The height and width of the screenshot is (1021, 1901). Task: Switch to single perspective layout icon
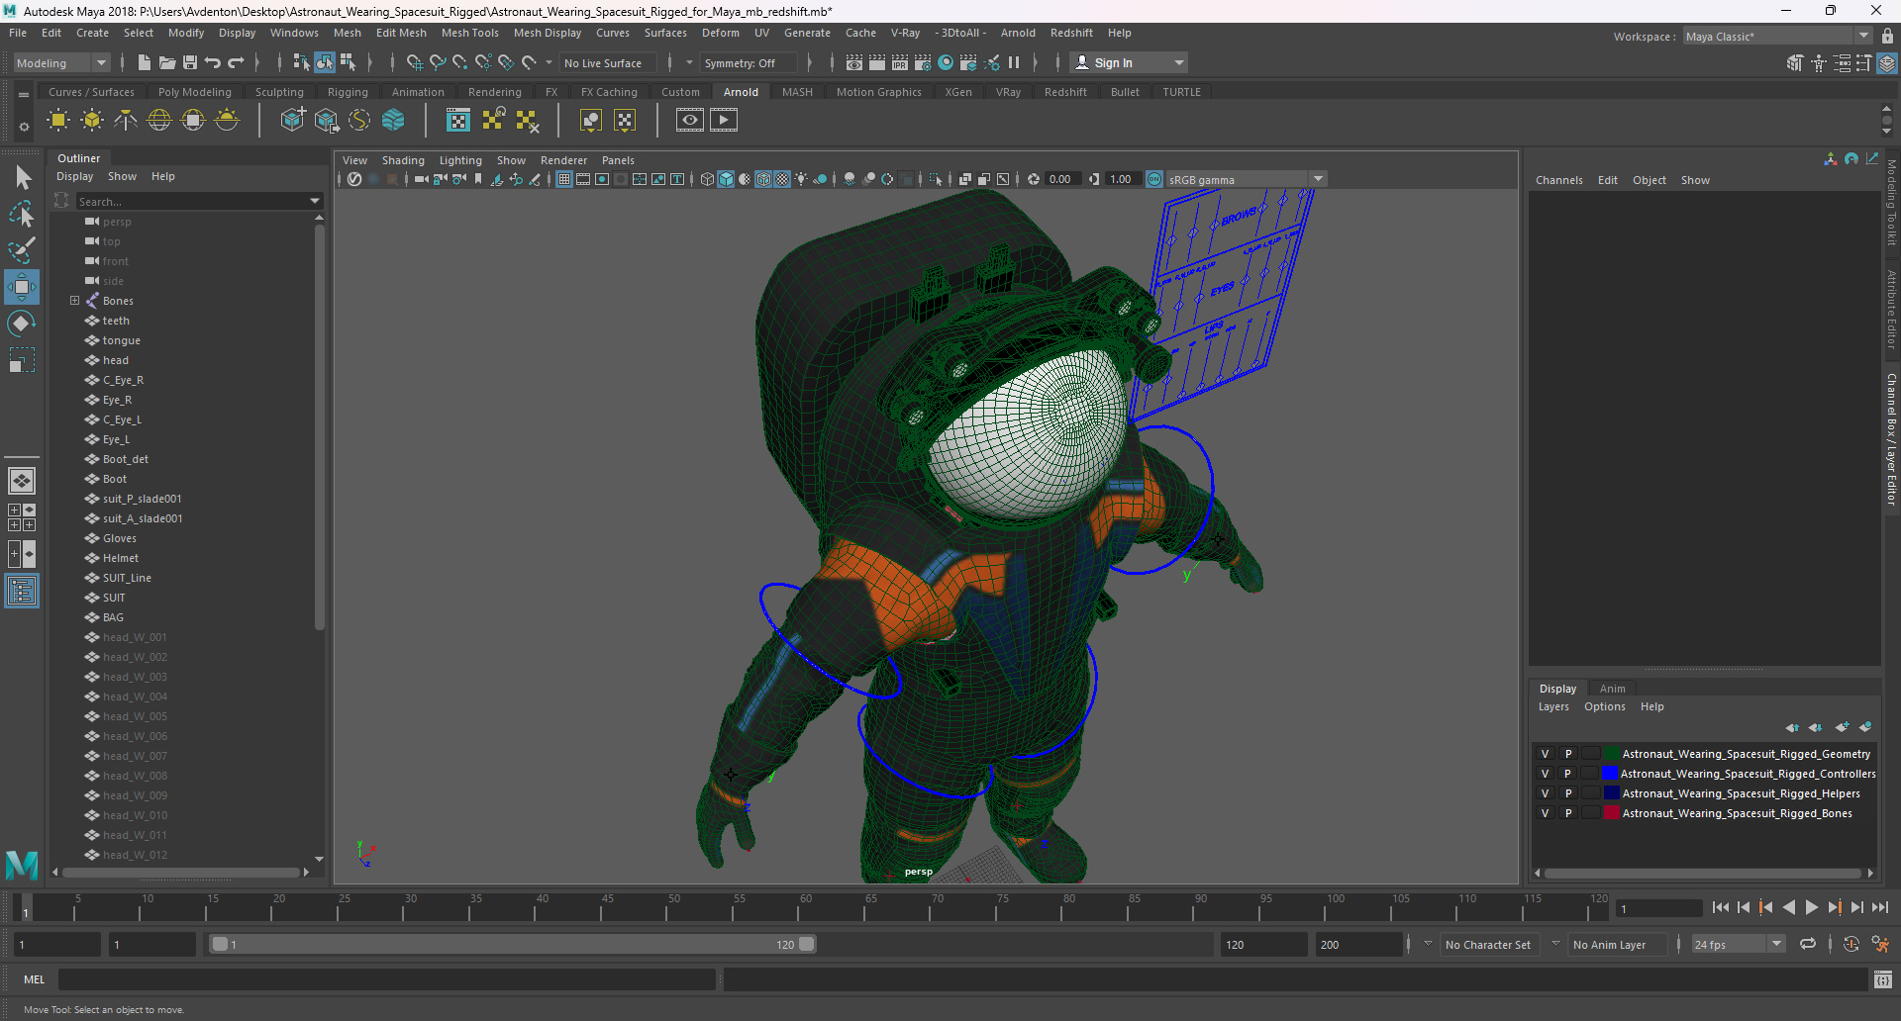tap(22, 481)
